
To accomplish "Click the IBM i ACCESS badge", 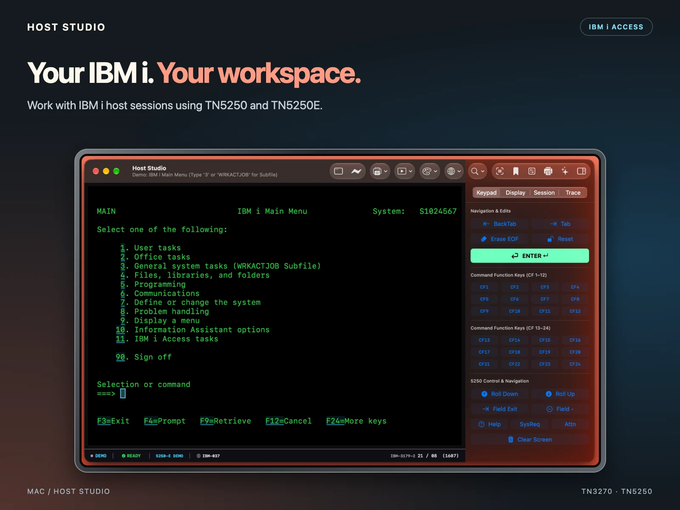I will pyautogui.click(x=616, y=27).
